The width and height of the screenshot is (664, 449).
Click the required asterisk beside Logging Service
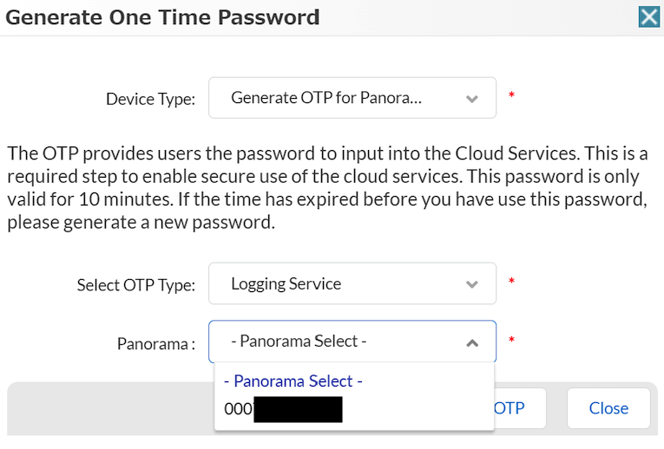coord(511,281)
